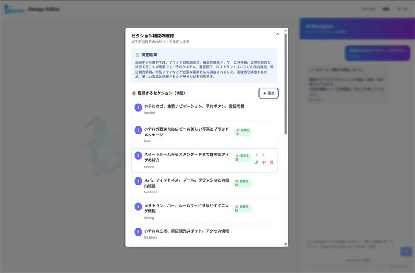Close the セクション構成の確認 dialog
Viewport: 415px width, 273px height.
point(277,34)
